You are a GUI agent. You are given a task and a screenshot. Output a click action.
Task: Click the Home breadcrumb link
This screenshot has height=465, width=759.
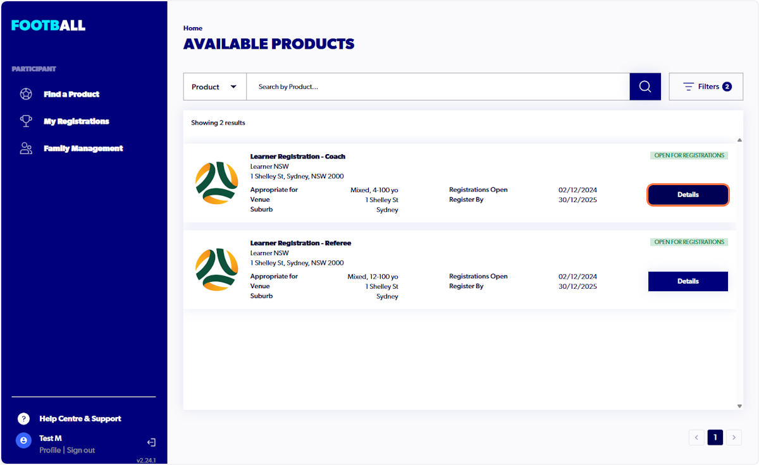tap(193, 28)
